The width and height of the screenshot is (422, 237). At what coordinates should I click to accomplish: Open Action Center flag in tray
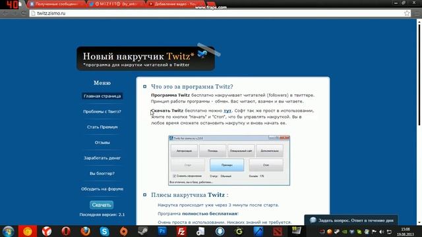pos(374,232)
